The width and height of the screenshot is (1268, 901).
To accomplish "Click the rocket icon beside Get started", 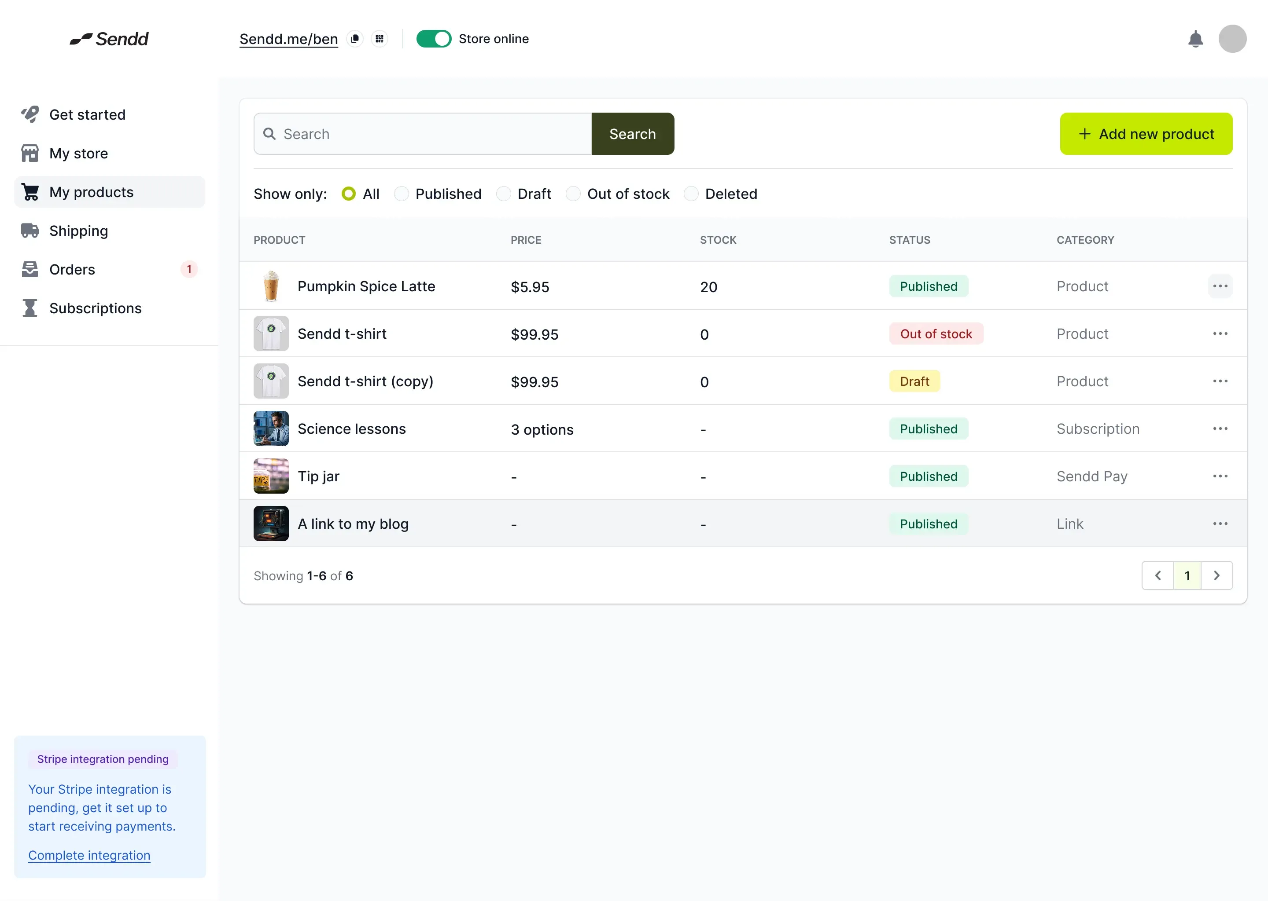I will pos(30,114).
